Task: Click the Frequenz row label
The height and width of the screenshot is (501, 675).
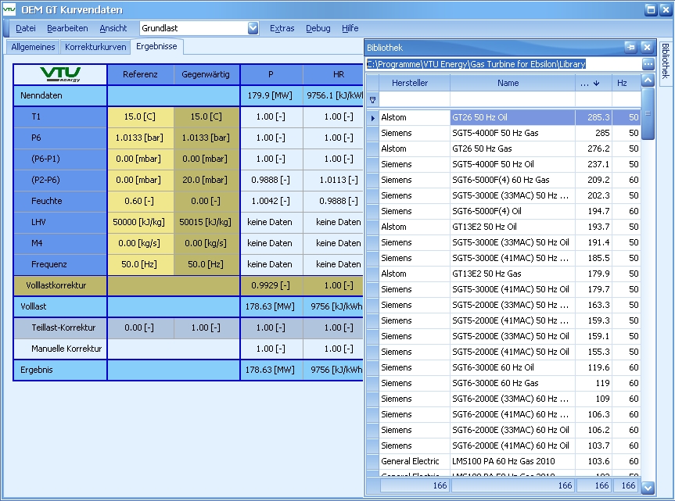Action: 60,264
